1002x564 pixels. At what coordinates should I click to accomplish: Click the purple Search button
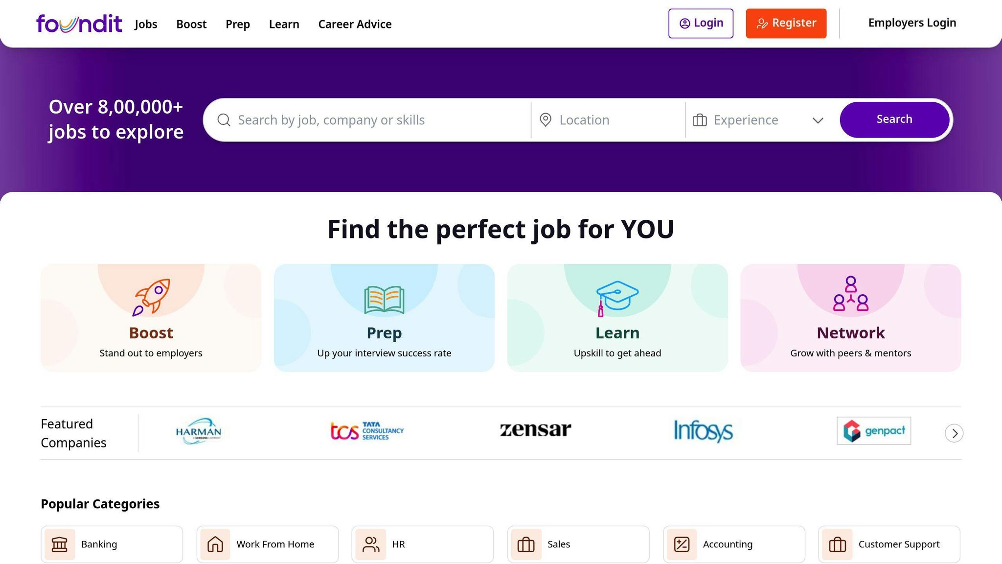point(894,119)
